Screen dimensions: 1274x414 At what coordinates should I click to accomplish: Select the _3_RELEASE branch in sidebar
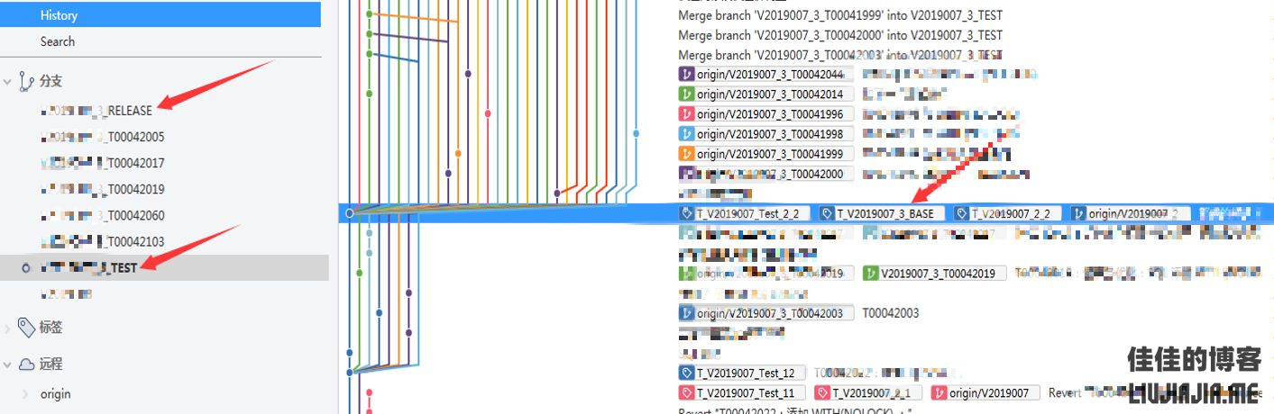click(x=97, y=111)
